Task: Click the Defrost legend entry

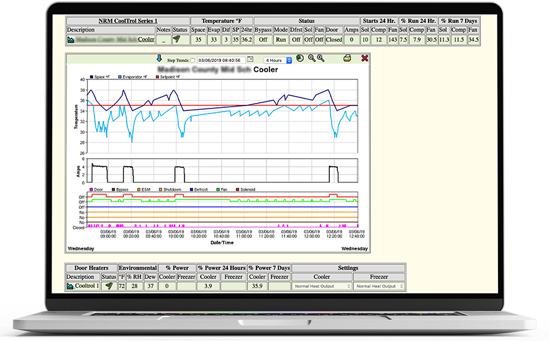Action: click(x=199, y=189)
